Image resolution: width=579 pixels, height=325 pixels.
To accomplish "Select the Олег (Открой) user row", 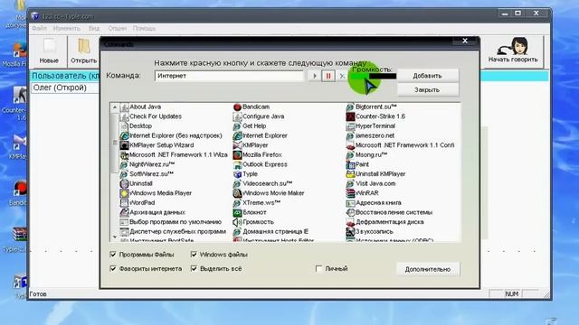I will tap(65, 88).
